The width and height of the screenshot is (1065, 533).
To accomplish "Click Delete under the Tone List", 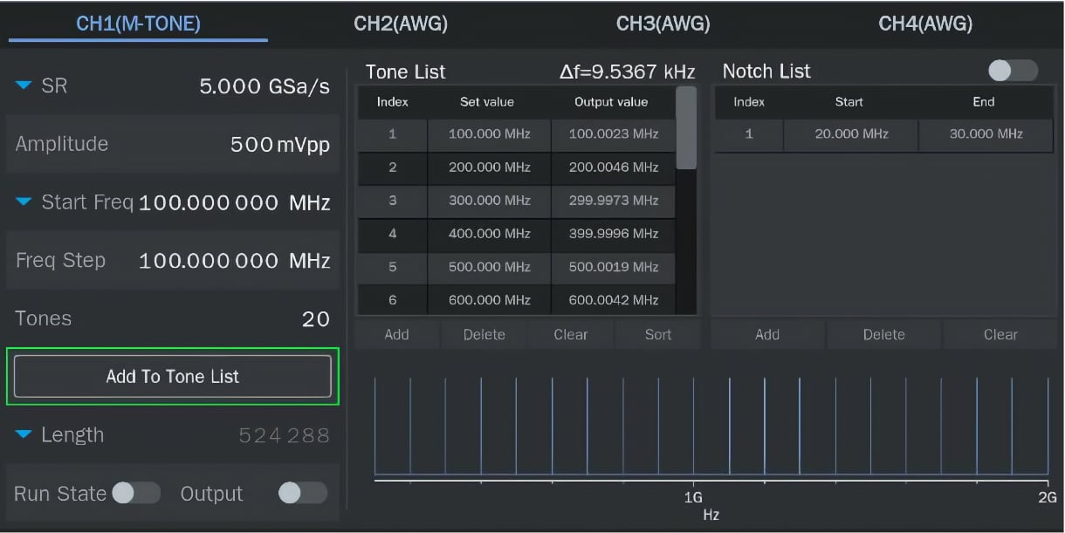I will [484, 334].
